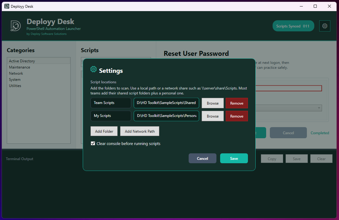Screen dimensions: 339x220
Task: Copy the terminal output
Action: click(272, 159)
